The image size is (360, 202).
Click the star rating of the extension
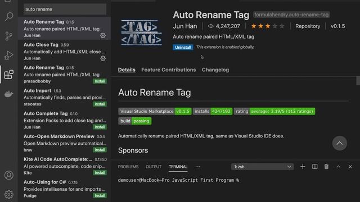pyautogui.click(x=268, y=26)
